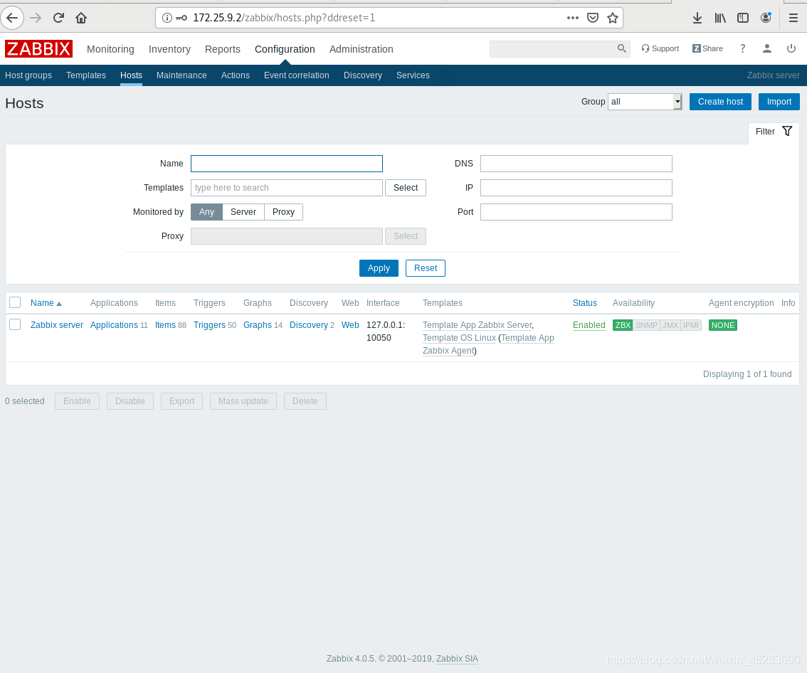
Task: Click the search magnifier icon
Action: [x=622, y=48]
